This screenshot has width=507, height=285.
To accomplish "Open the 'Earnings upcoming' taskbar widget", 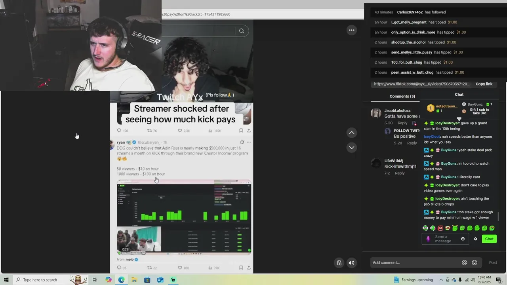I will pos(413,280).
